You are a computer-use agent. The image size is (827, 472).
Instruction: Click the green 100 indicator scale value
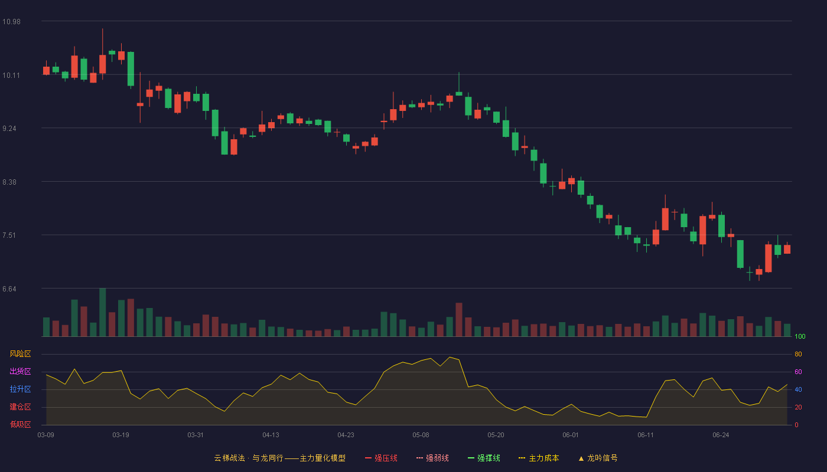800,336
